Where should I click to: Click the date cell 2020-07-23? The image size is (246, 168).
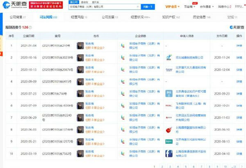(x=28, y=94)
